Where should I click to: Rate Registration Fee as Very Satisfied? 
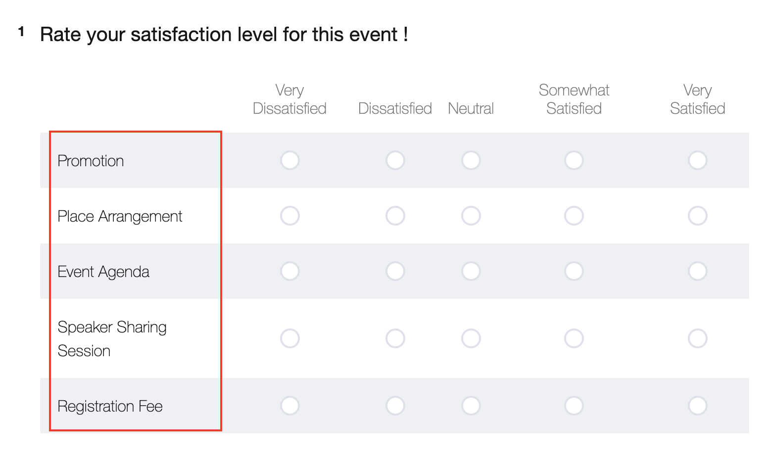pyautogui.click(x=697, y=406)
